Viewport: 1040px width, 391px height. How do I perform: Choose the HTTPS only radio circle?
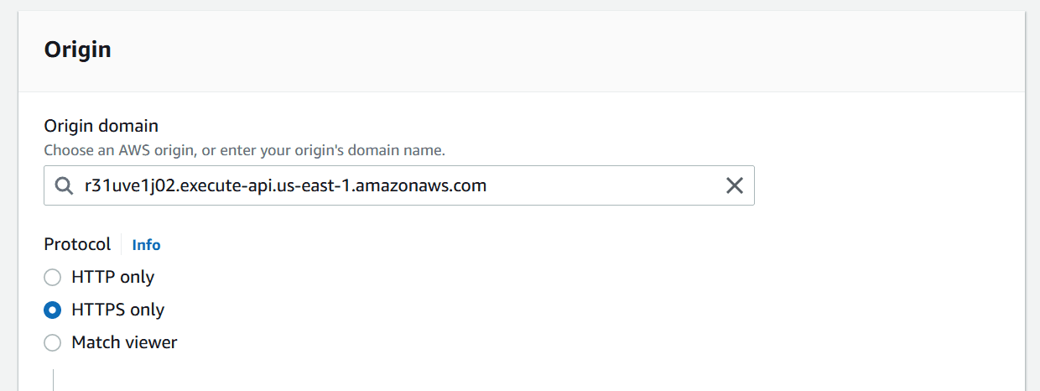tap(53, 310)
